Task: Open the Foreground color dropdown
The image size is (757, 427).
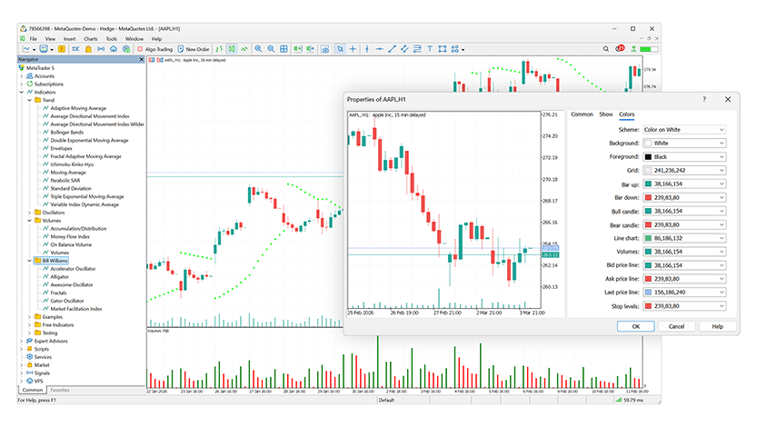Action: 684,157
